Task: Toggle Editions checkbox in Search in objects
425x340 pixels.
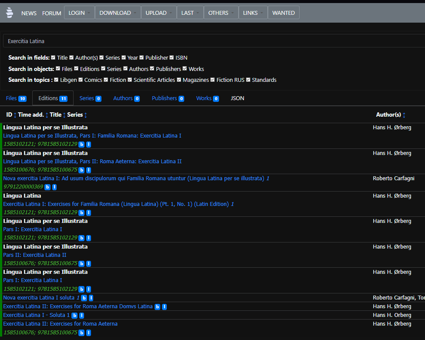Action: point(76,68)
